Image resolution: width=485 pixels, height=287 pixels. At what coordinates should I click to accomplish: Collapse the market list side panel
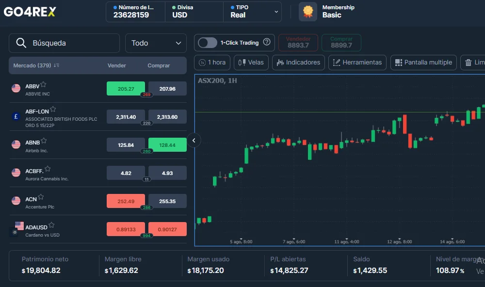pos(194,141)
